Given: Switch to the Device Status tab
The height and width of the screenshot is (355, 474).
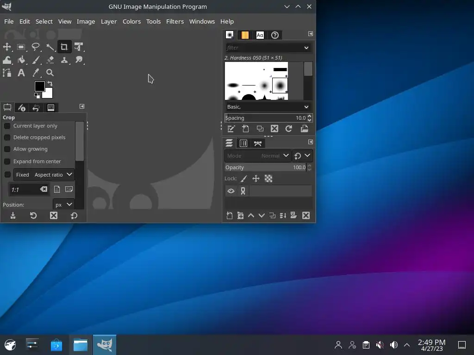Looking at the screenshot, I should 21,107.
